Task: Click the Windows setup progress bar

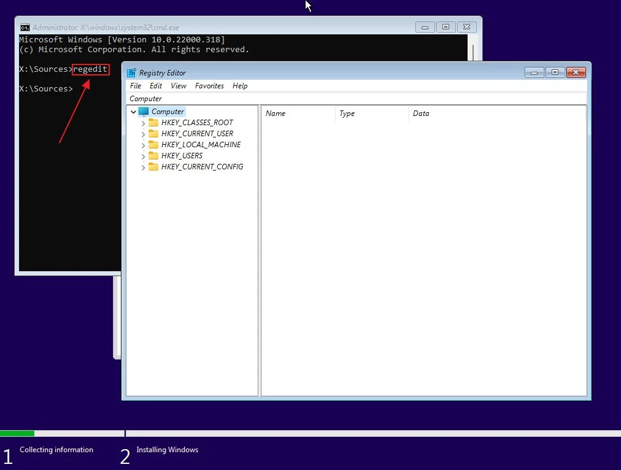Action: click(310, 434)
